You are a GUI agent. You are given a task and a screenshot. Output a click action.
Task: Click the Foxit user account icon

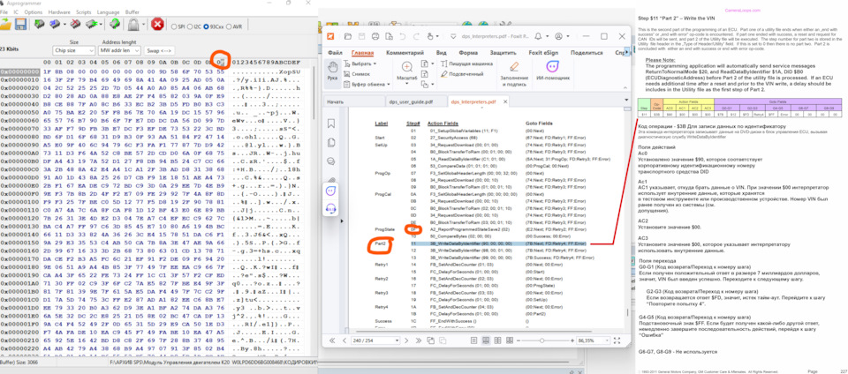point(558,36)
